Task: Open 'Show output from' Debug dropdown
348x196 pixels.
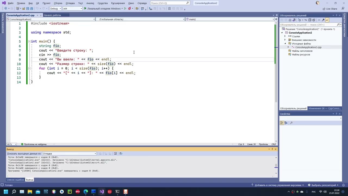Action: click(69, 154)
